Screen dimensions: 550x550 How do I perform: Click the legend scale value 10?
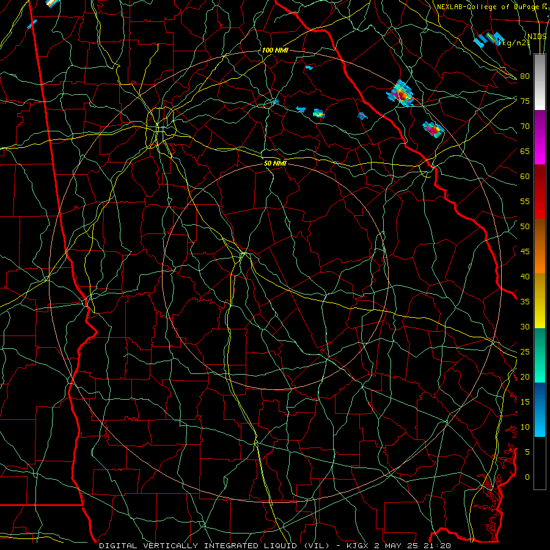tap(525, 427)
